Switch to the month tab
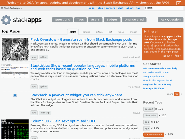 133,32
